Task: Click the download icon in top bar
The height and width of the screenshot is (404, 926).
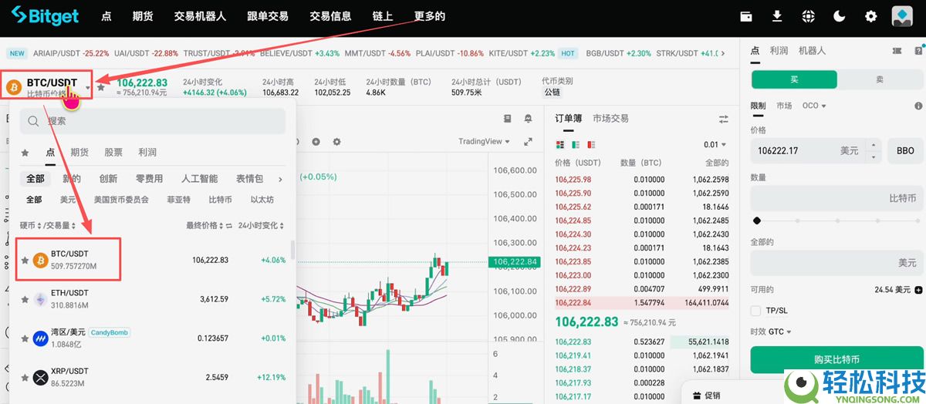Action: coord(777,16)
